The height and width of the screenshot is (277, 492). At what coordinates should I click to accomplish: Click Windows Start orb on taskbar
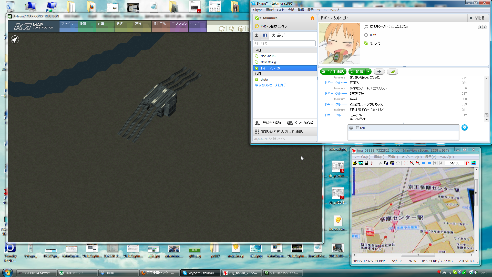coord(7,272)
